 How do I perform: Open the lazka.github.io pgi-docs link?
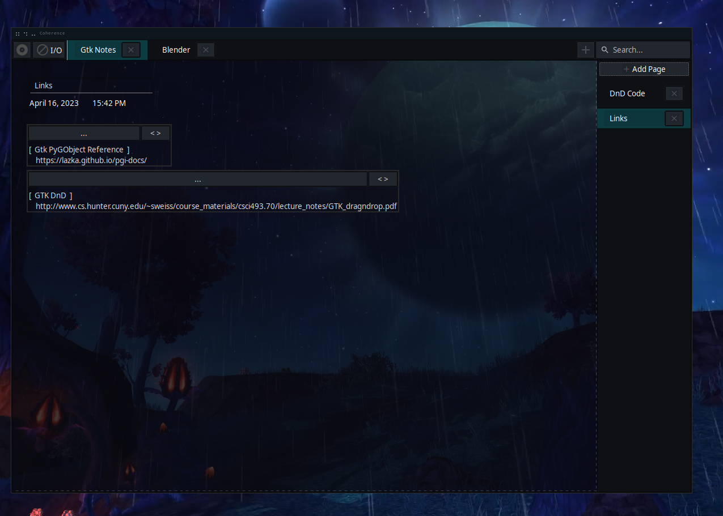point(91,160)
